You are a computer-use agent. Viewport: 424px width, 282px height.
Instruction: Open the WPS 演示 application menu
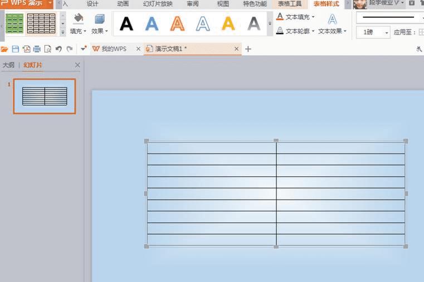(27, 3)
